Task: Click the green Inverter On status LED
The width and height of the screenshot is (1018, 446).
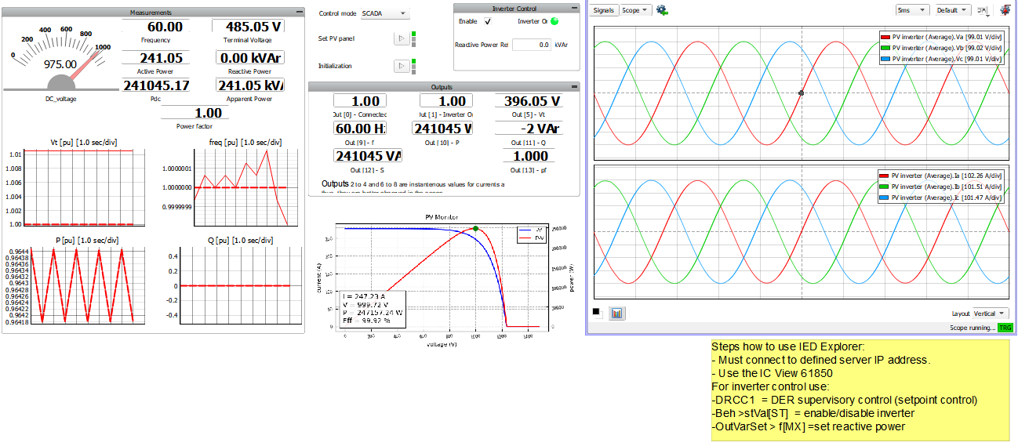Action: pyautogui.click(x=554, y=21)
